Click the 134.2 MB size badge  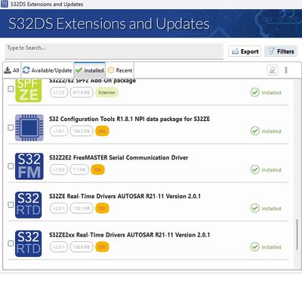pos(82,131)
